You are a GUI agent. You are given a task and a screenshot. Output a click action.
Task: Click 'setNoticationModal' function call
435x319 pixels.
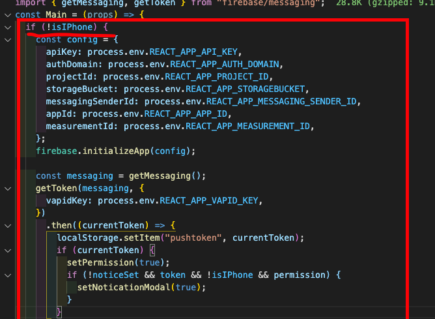coord(124,287)
